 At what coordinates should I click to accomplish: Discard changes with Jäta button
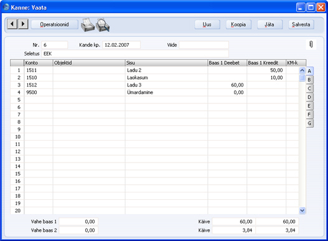269,24
